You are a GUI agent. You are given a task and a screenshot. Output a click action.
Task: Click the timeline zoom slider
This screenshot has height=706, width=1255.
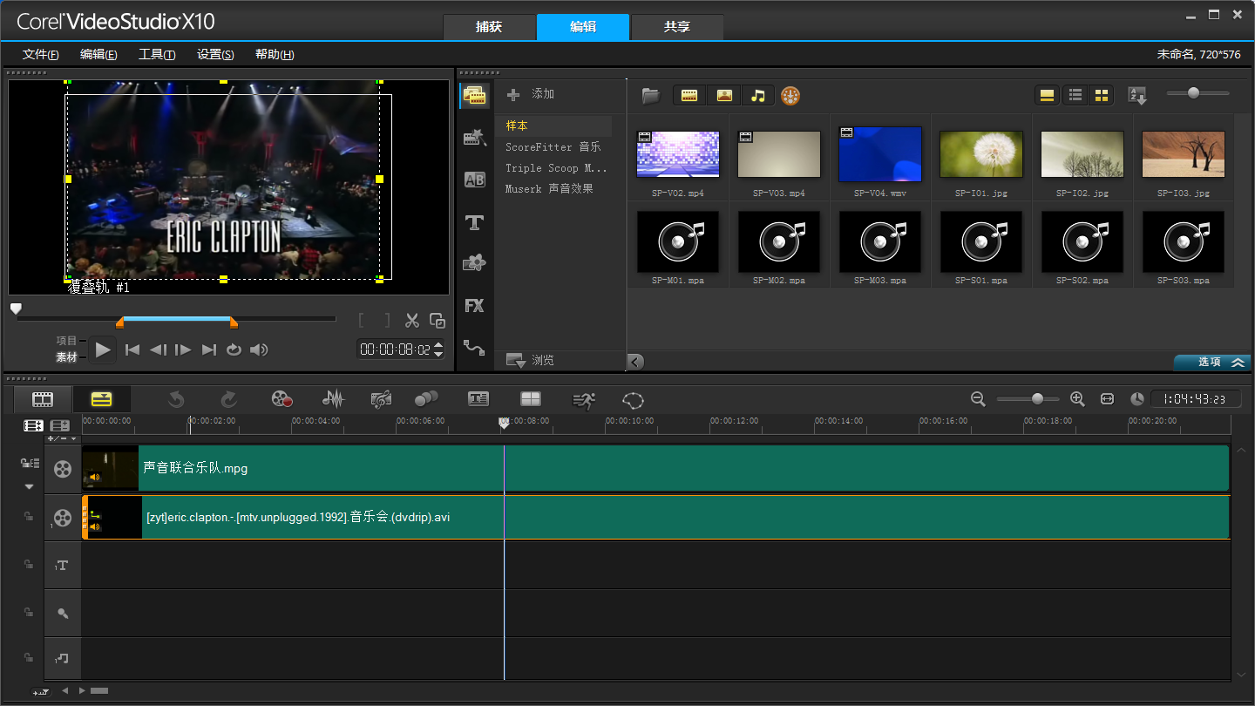click(1036, 399)
